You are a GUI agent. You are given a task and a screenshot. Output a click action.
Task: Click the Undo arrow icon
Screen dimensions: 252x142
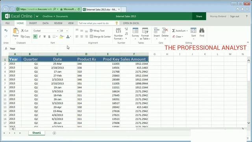click(6, 31)
